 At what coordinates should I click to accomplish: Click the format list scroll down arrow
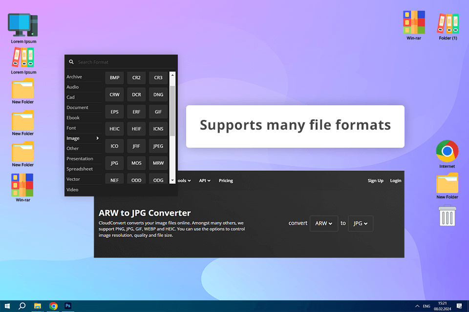172,180
